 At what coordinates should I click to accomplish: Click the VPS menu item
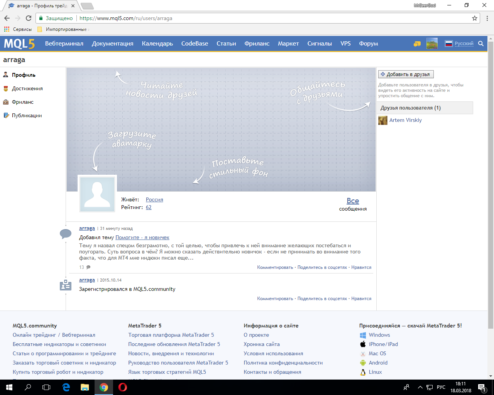tap(346, 44)
